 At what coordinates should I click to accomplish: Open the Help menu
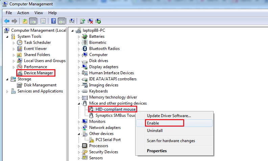(52, 13)
